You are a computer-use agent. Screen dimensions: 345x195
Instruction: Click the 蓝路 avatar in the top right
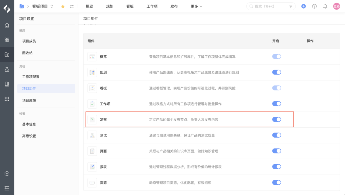click(336, 6)
